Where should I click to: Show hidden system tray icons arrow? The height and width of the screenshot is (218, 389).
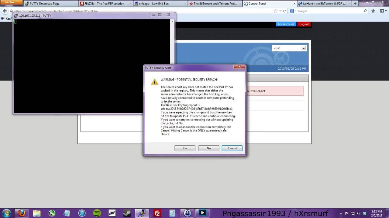point(341,213)
